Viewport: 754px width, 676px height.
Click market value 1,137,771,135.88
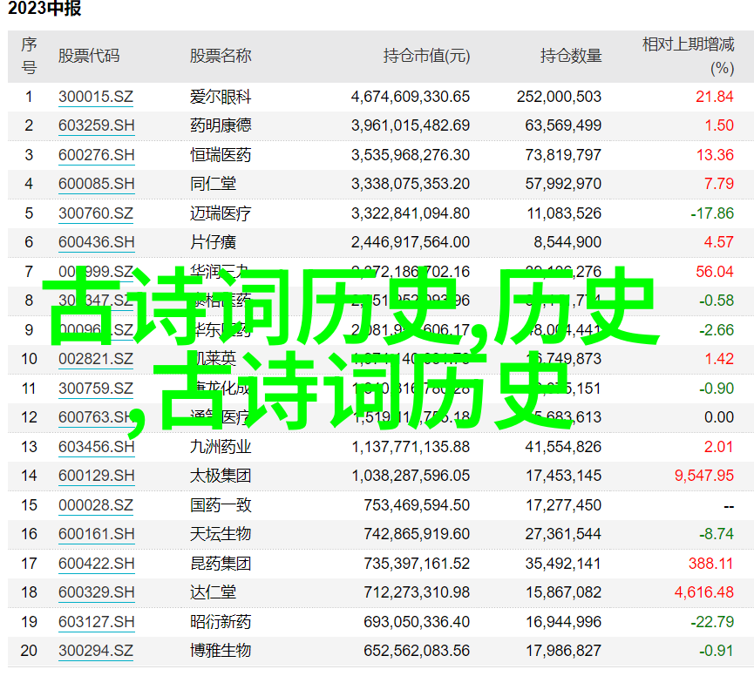coord(411,447)
